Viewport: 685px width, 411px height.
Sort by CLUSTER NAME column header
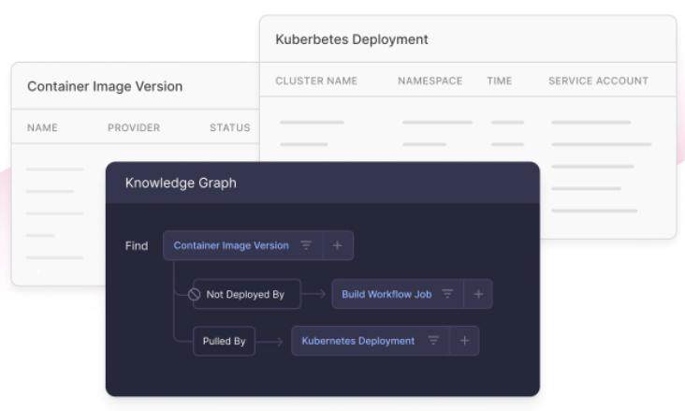click(x=316, y=81)
